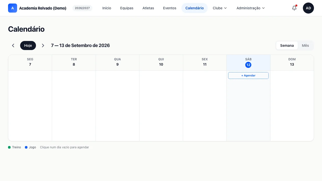The image size is (322, 181).
Task: Click the green Treino legend dot
Action: click(9, 147)
